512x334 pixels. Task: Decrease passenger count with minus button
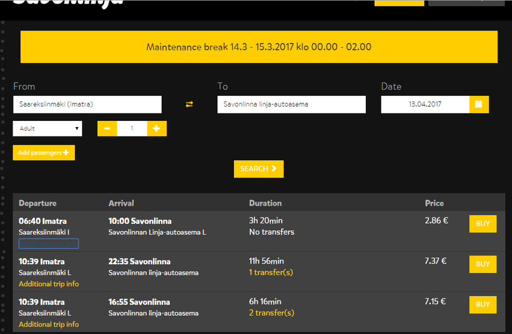[x=107, y=128]
